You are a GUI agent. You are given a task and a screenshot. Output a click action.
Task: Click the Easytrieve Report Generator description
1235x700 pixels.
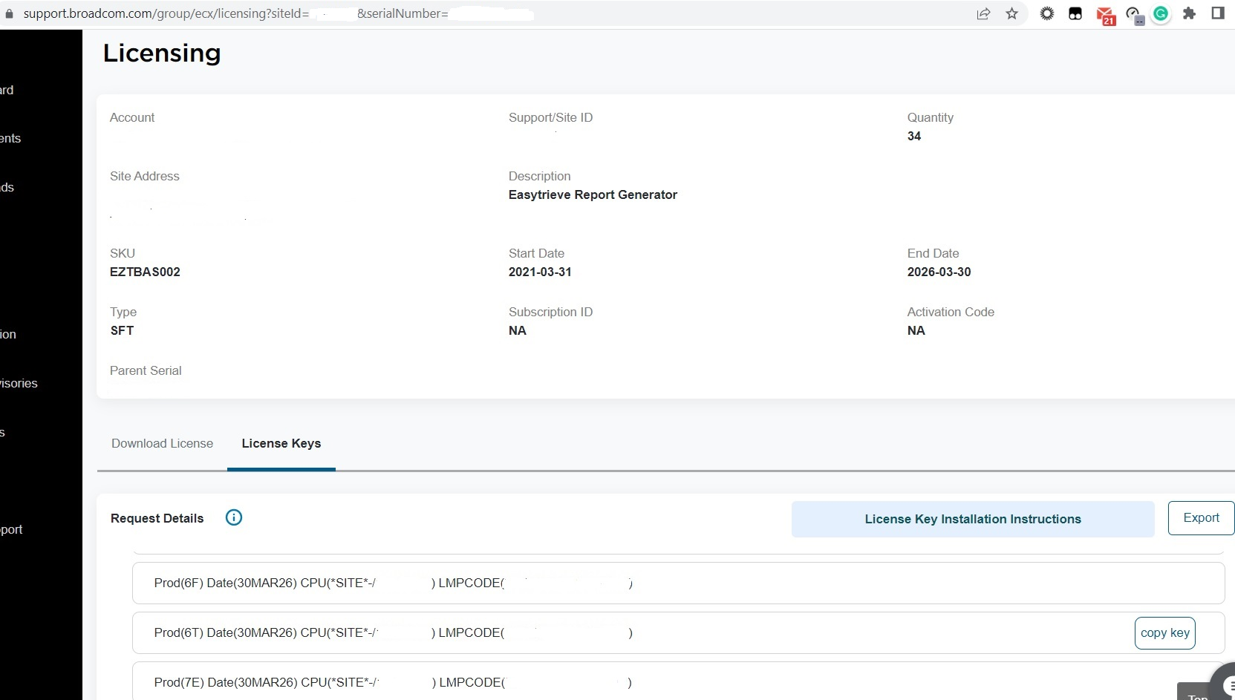pyautogui.click(x=593, y=194)
